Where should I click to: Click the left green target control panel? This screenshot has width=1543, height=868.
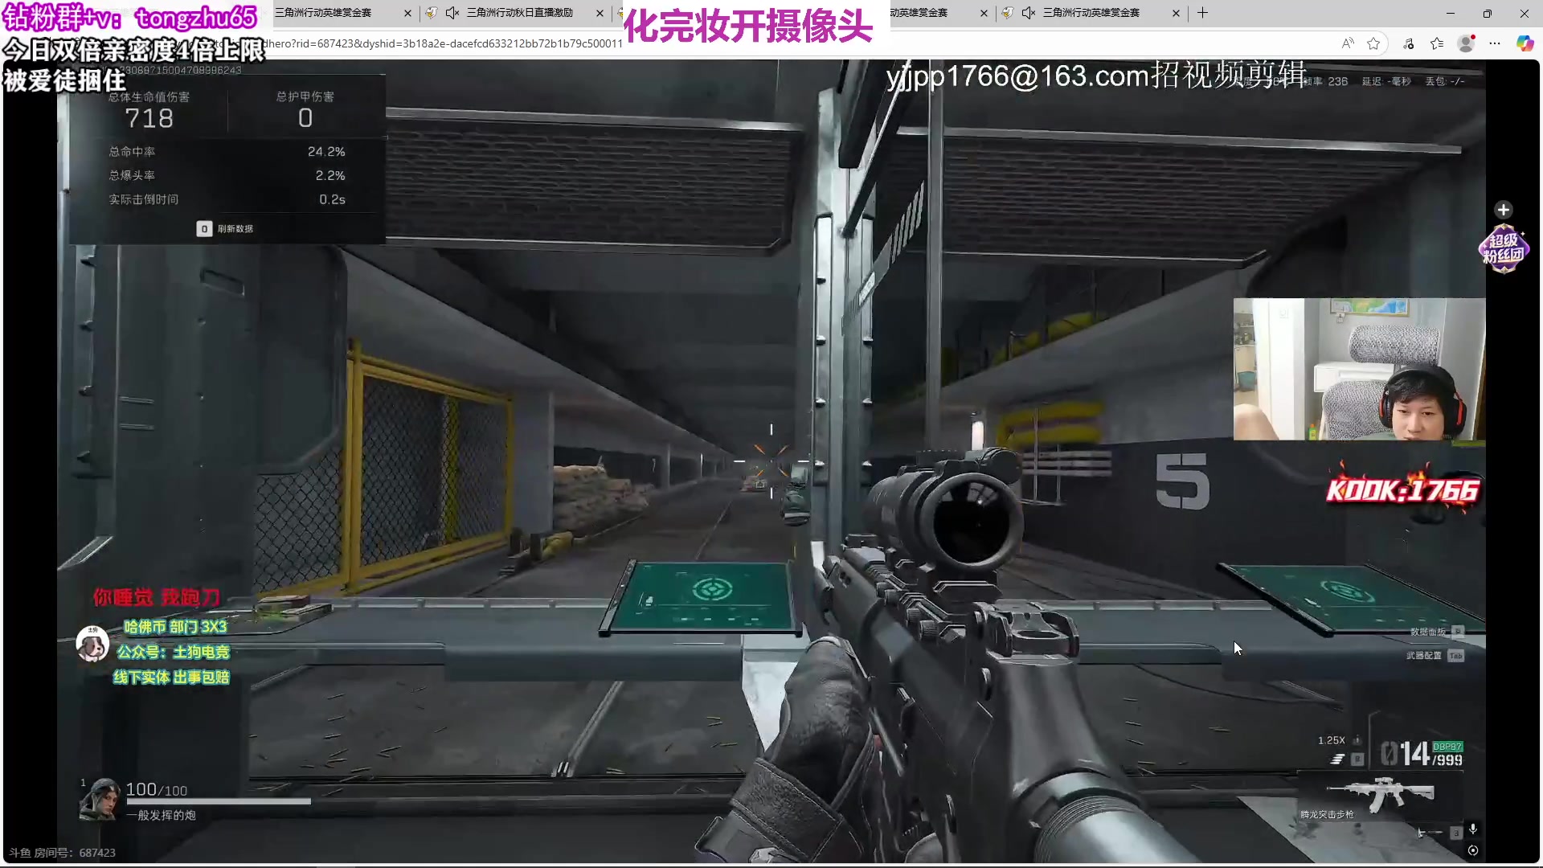tap(702, 597)
